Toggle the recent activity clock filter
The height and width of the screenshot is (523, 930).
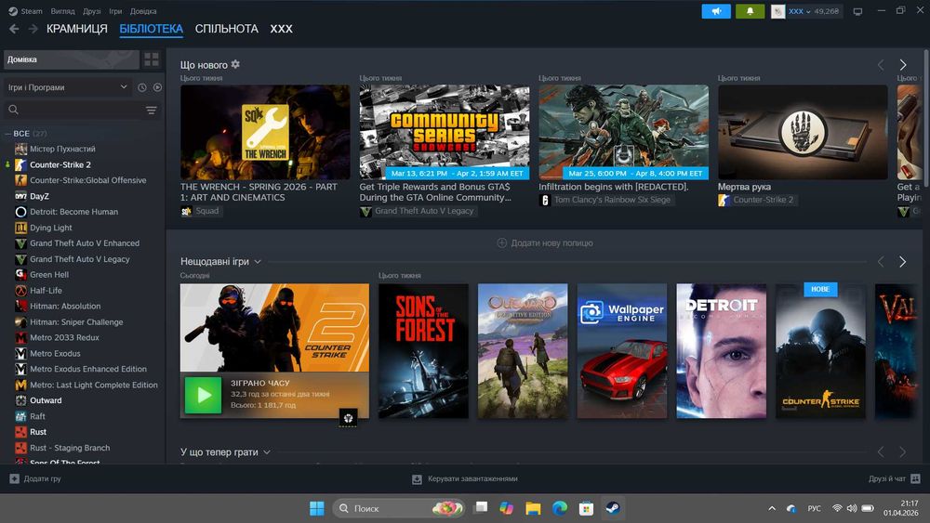142,87
